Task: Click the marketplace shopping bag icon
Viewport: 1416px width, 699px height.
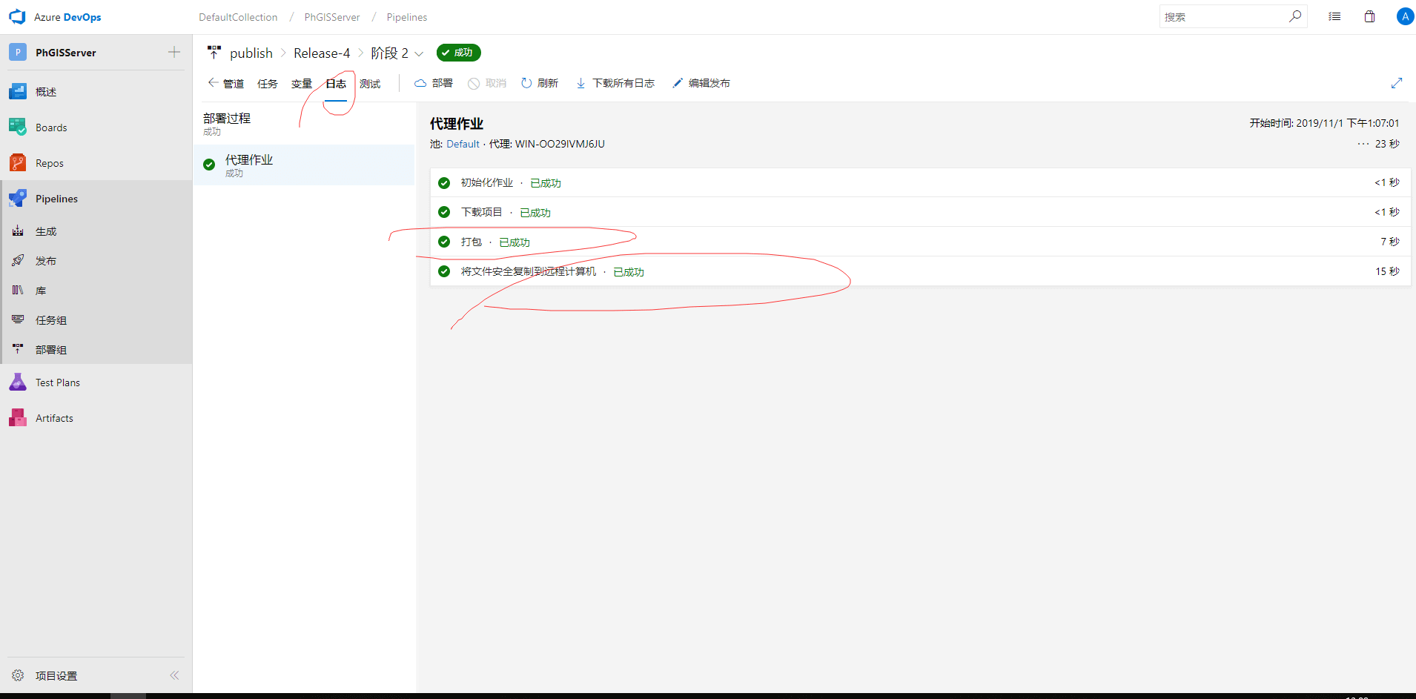Action: click(x=1369, y=16)
